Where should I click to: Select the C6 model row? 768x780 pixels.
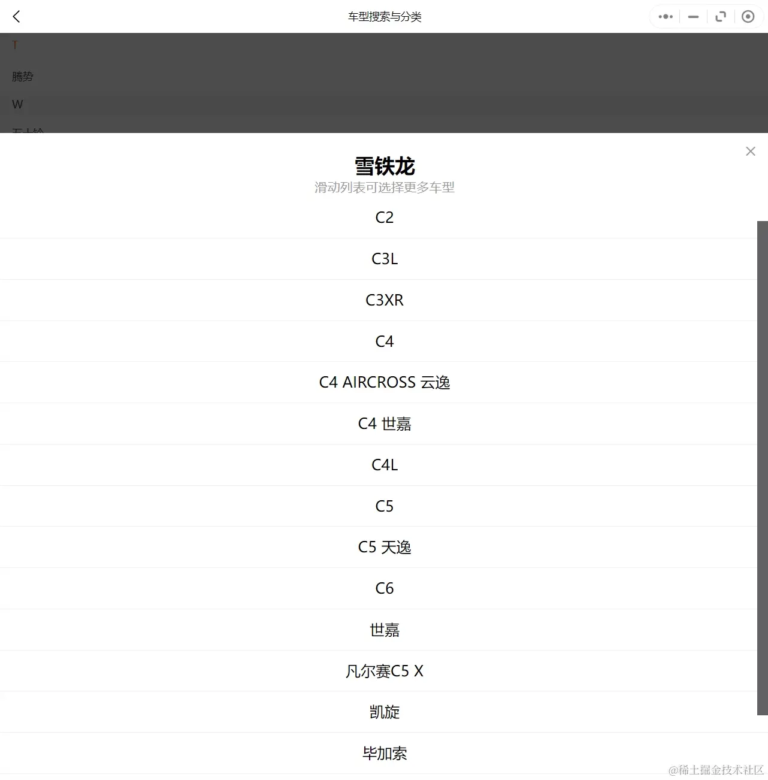(384, 588)
